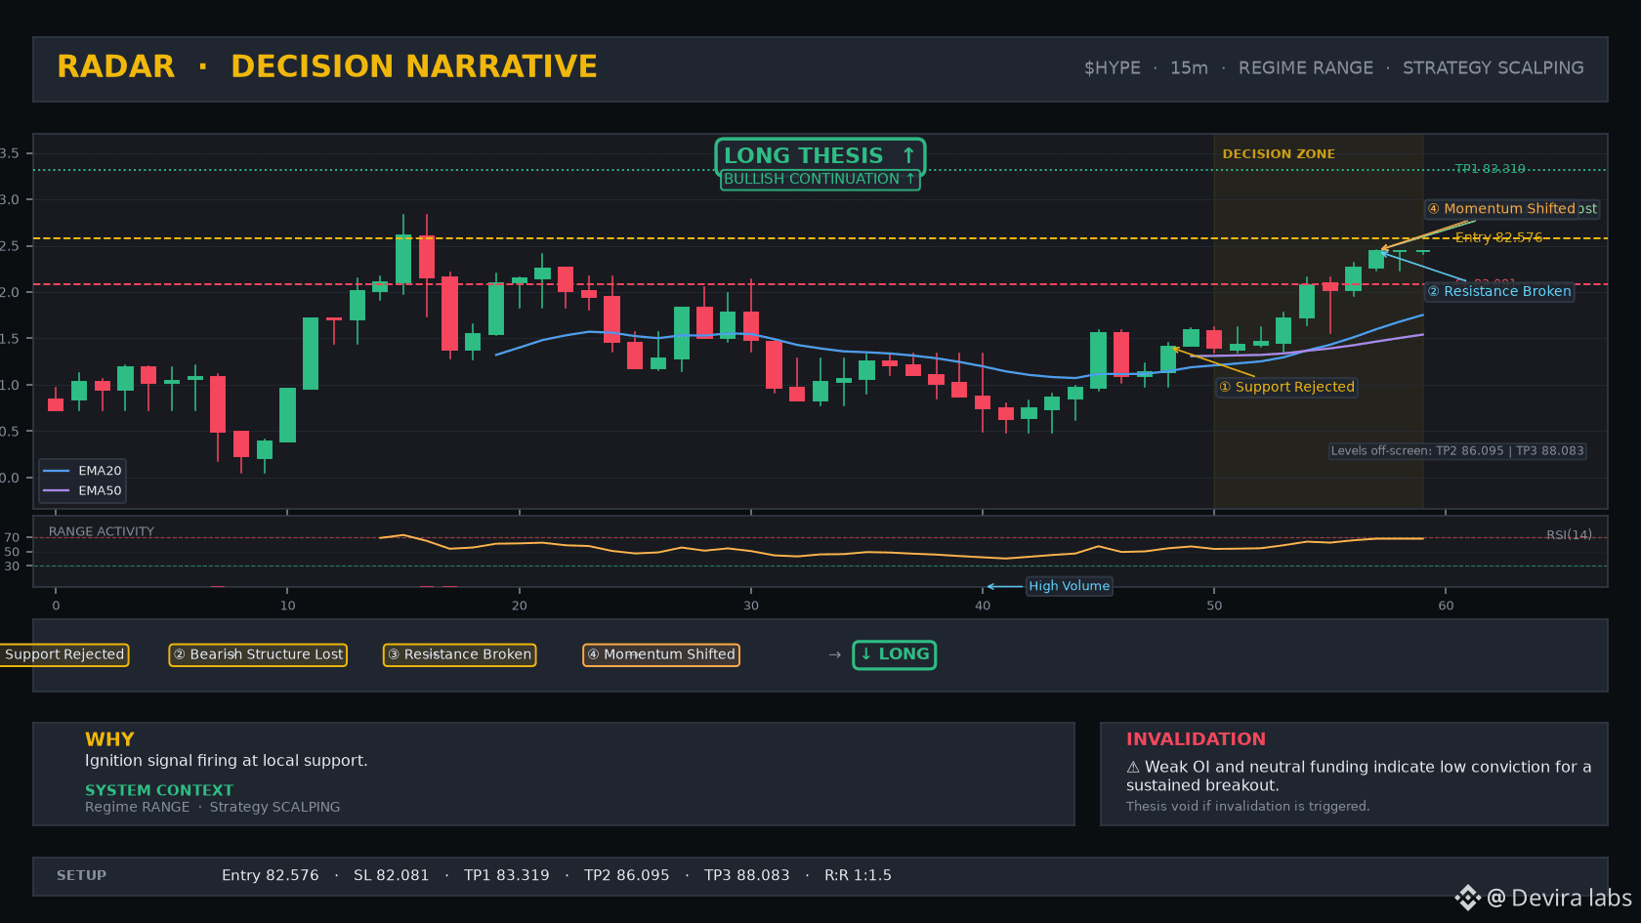Viewport: 1641px width, 923px height.
Task: Click the Thesis void if invalidation is triggered note
Action: [1248, 807]
